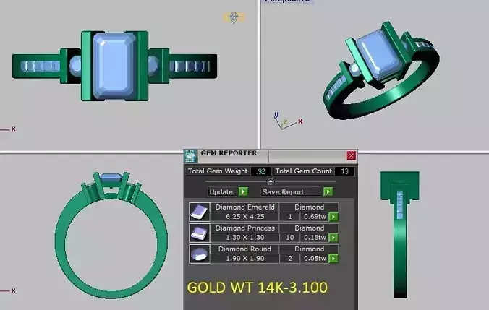Click the 0.18tw weight cell
Viewport: 489px width, 310px height.
[315, 238]
